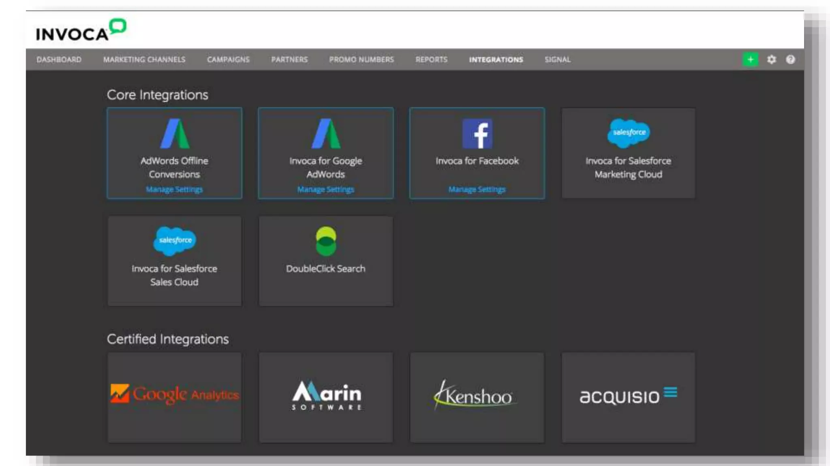Click Manage Settings under Invoca for Facebook
830x466 pixels.
point(477,189)
